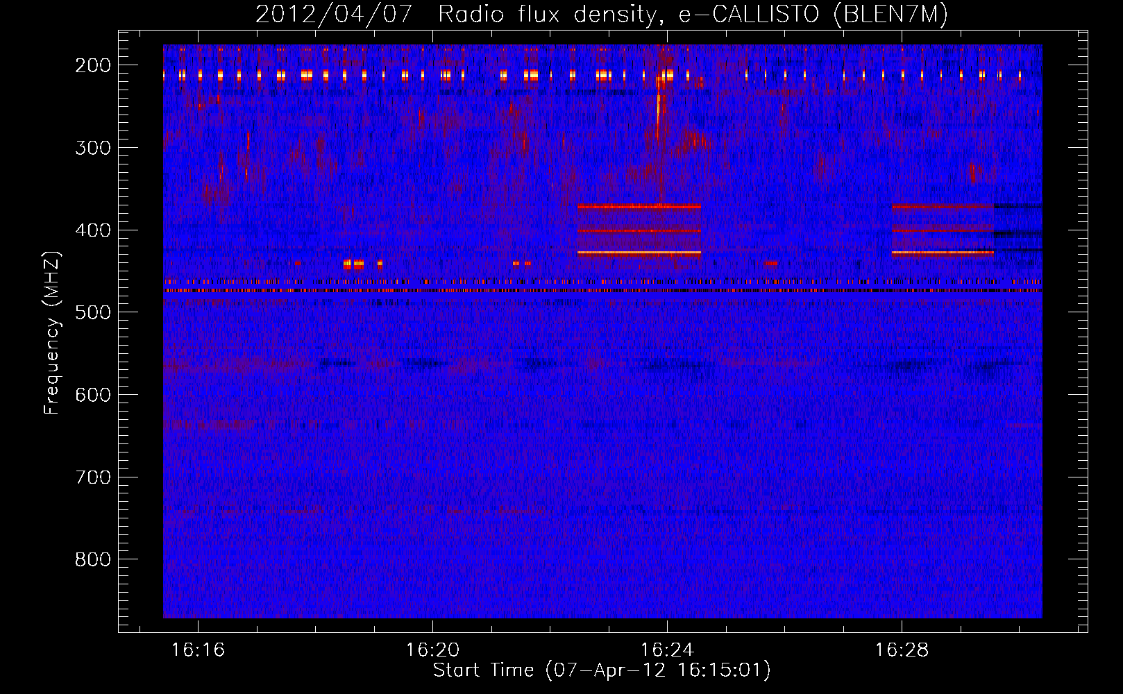Click the 'Frequency (MHZ)' y-axis label
Screen dimensions: 1123x694
click(x=52, y=332)
